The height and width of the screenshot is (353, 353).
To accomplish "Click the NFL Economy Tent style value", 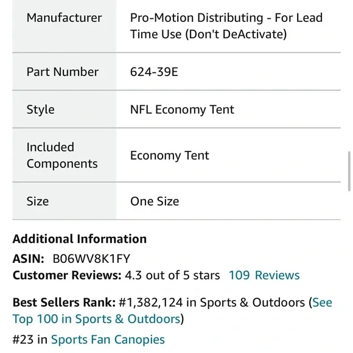I will pyautogui.click(x=182, y=110).
